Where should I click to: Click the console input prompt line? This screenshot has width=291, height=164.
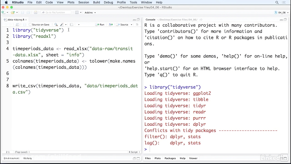tap(216, 149)
